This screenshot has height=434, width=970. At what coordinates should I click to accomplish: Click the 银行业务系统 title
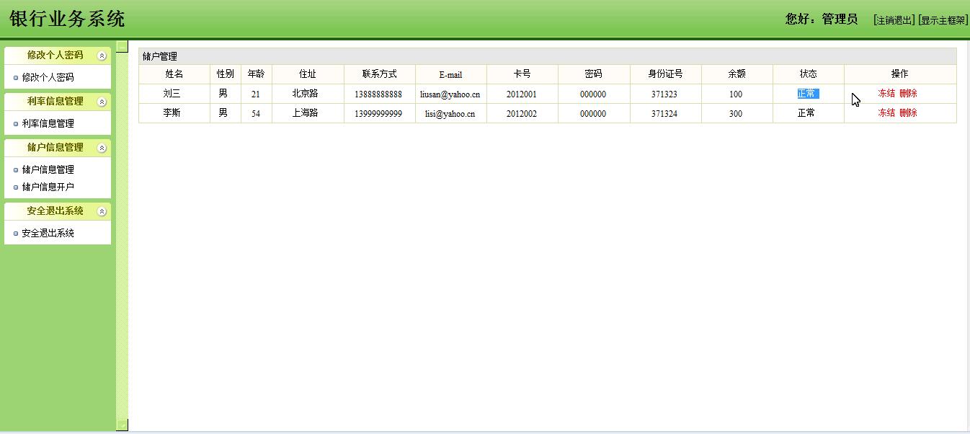67,19
